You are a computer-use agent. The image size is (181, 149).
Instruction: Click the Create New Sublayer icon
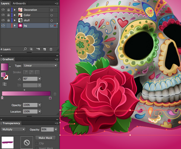38,49
